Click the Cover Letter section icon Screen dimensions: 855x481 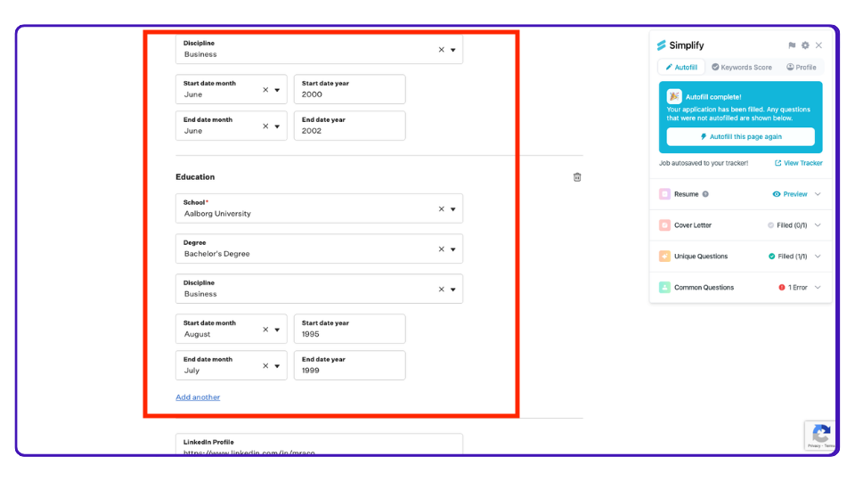click(664, 225)
